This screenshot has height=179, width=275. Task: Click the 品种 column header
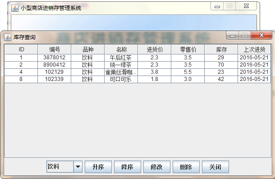pyautogui.click(x=88, y=49)
